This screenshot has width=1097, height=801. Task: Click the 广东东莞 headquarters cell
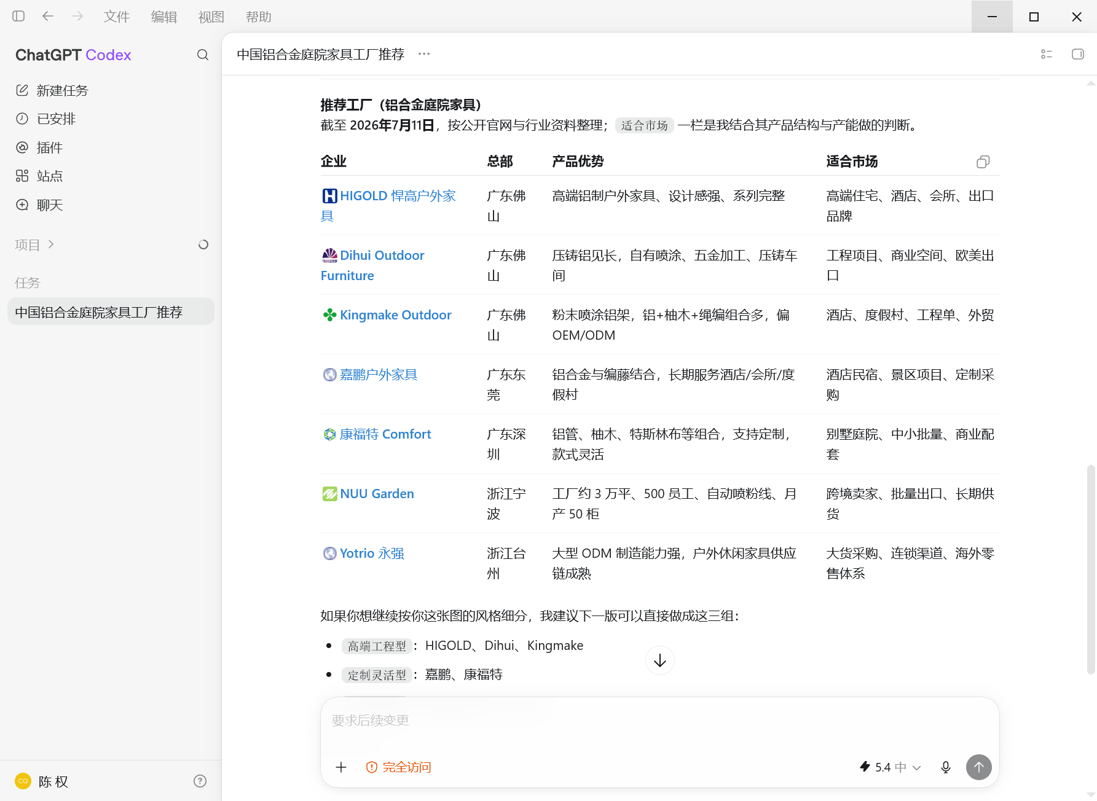click(506, 385)
